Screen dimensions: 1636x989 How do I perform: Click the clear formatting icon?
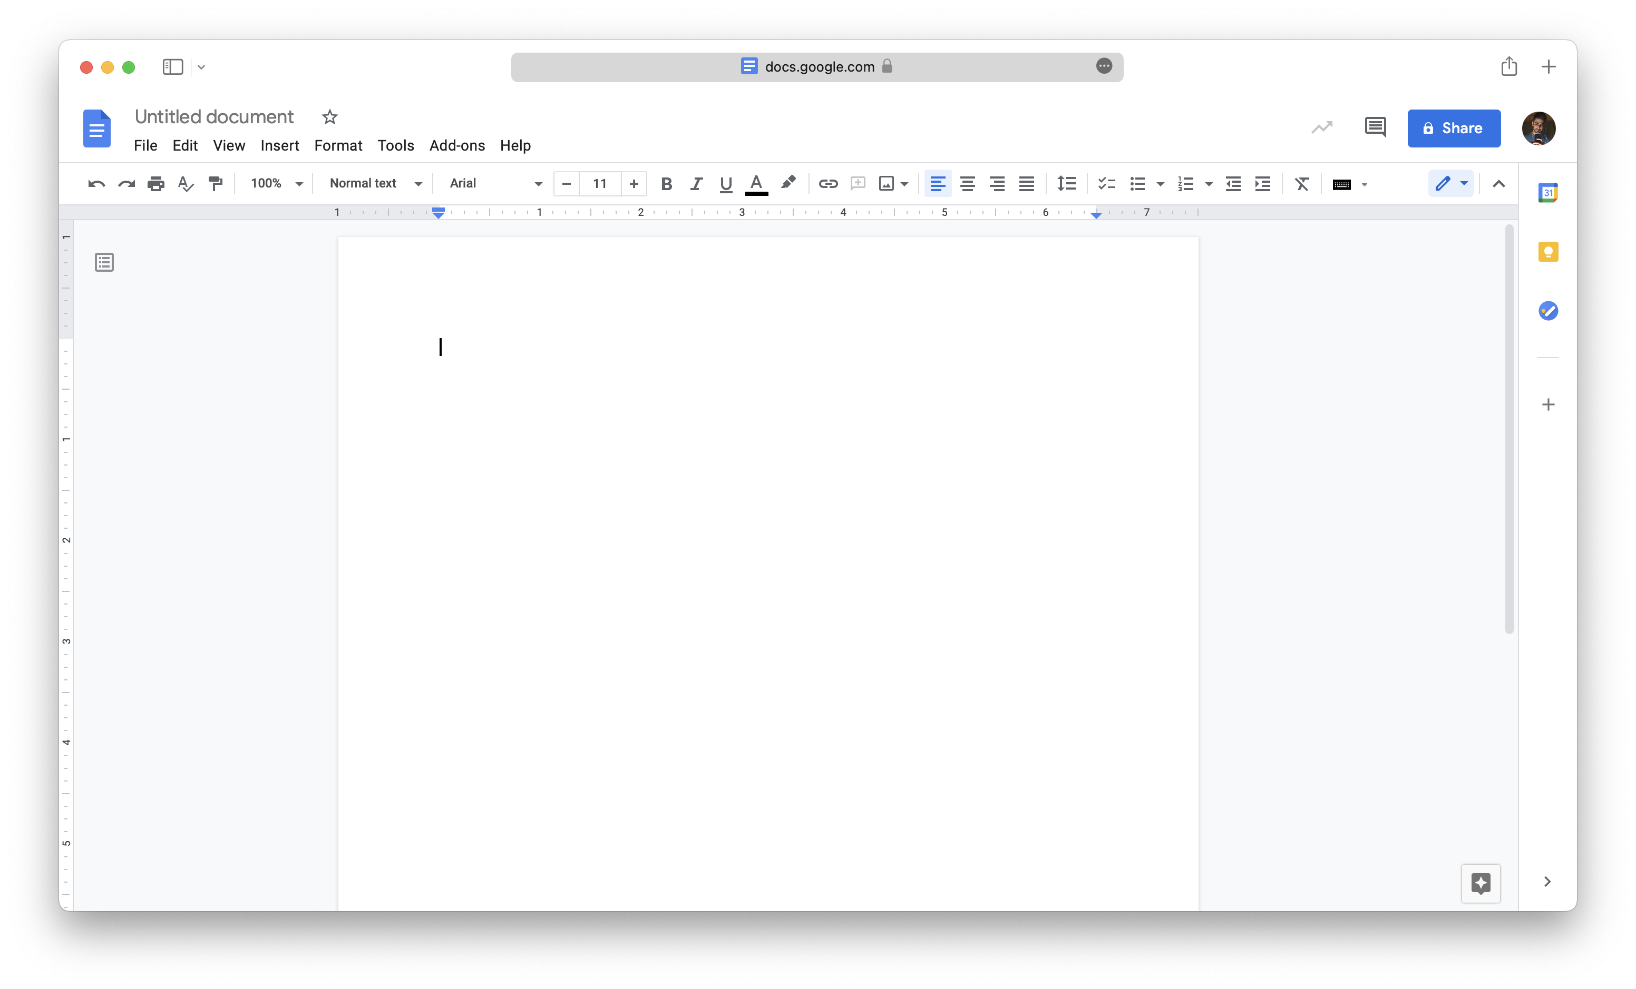point(1301,184)
